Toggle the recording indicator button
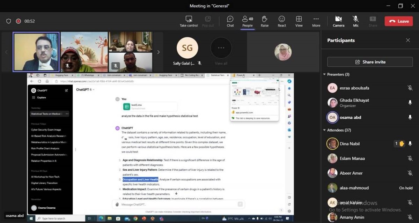 pyautogui.click(x=19, y=21)
